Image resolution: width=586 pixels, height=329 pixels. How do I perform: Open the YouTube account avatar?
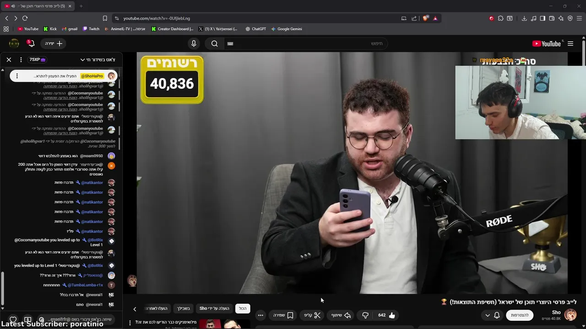pyautogui.click(x=14, y=43)
